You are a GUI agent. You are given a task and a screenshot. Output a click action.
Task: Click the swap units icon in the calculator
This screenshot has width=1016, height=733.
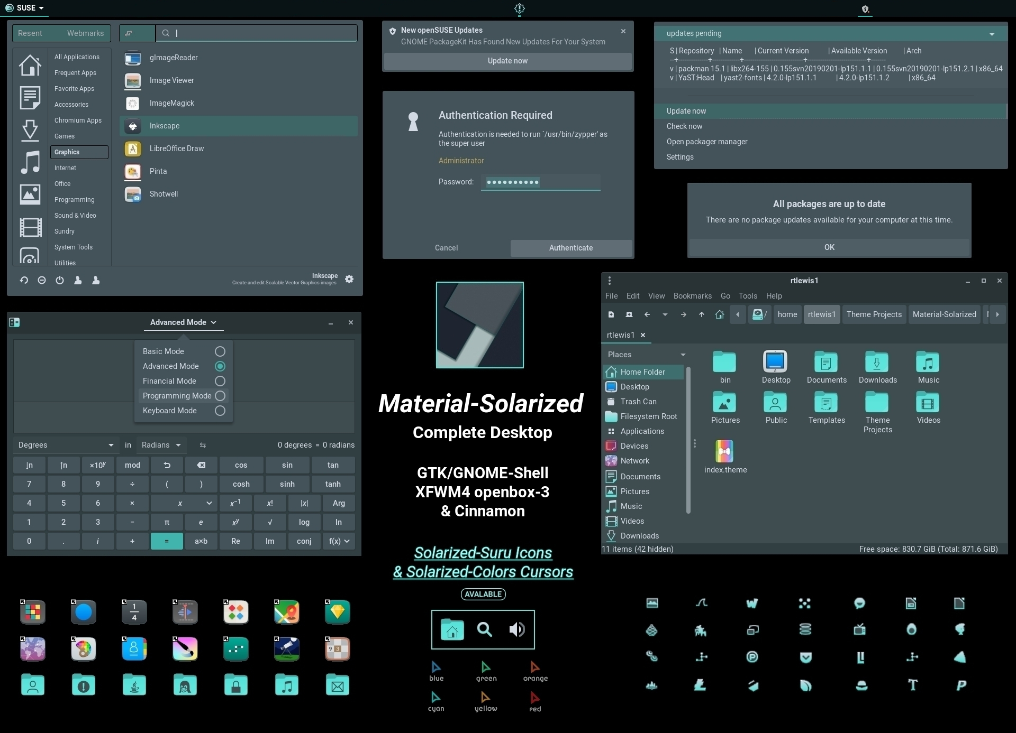pos(203,445)
